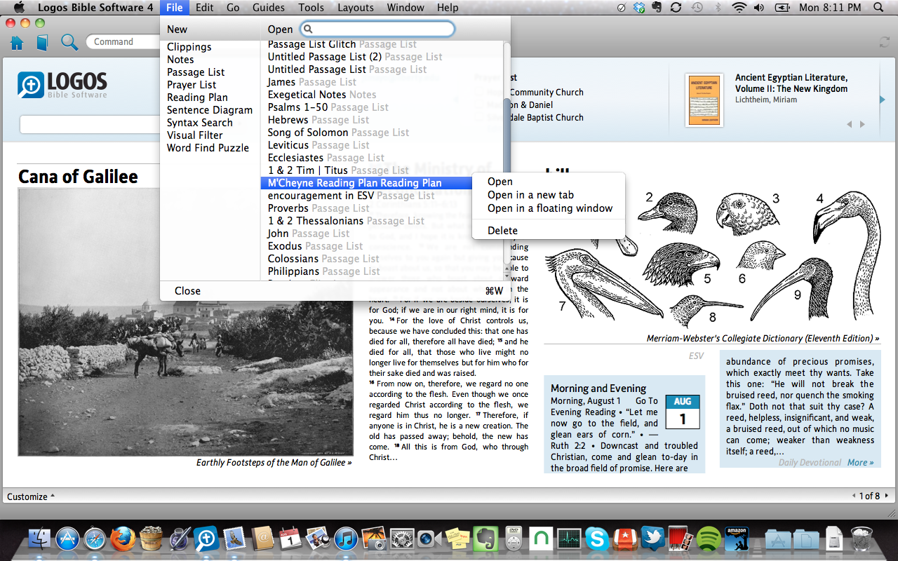Go to previous page with 1 of 8 left arrow
898x561 pixels.
point(854,496)
